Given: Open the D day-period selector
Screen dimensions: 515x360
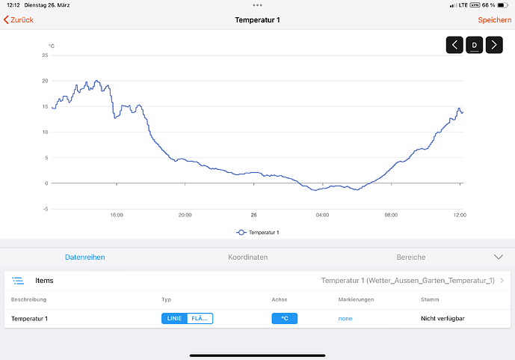Looking at the screenshot, I should click(474, 45).
